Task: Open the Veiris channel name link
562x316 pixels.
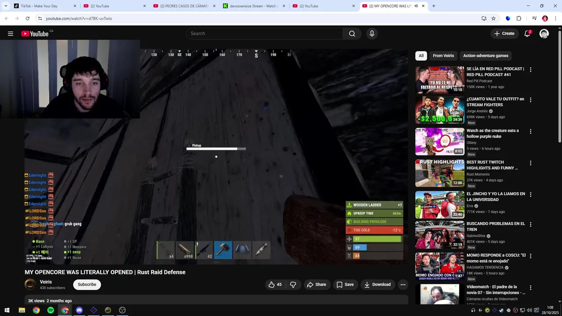Action: coord(46,282)
